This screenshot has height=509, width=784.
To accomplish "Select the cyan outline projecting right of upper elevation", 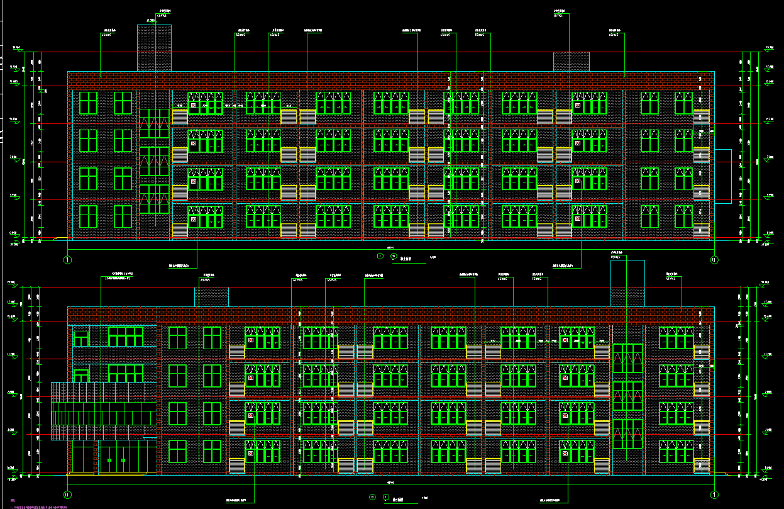I will [x=723, y=176].
